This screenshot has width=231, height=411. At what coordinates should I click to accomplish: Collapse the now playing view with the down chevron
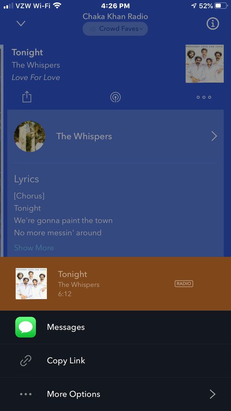click(21, 23)
